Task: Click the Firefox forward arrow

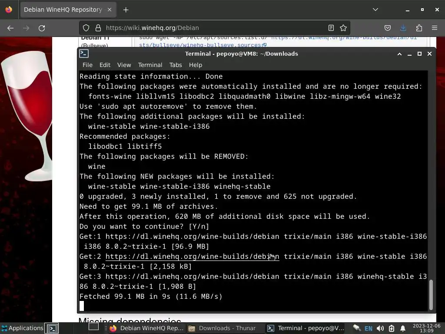Action: tap(26, 28)
